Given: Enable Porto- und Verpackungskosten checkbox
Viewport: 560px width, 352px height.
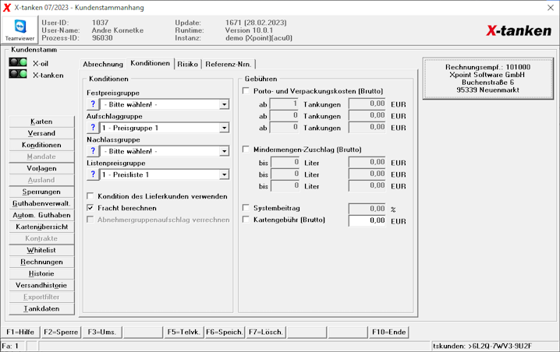Looking at the screenshot, I should 246,90.
